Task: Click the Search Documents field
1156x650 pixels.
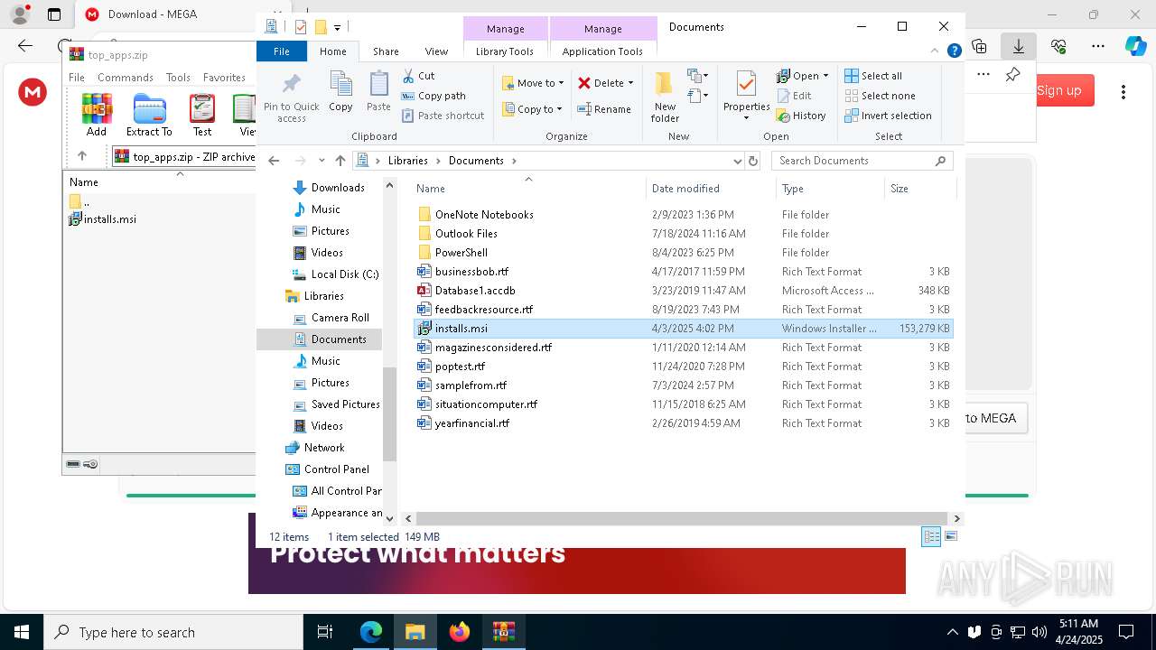Action: tap(862, 161)
